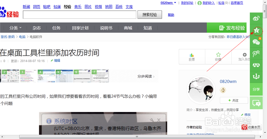Click the 修改 profile edit link
The image size is (267, 139).
click(247, 115)
